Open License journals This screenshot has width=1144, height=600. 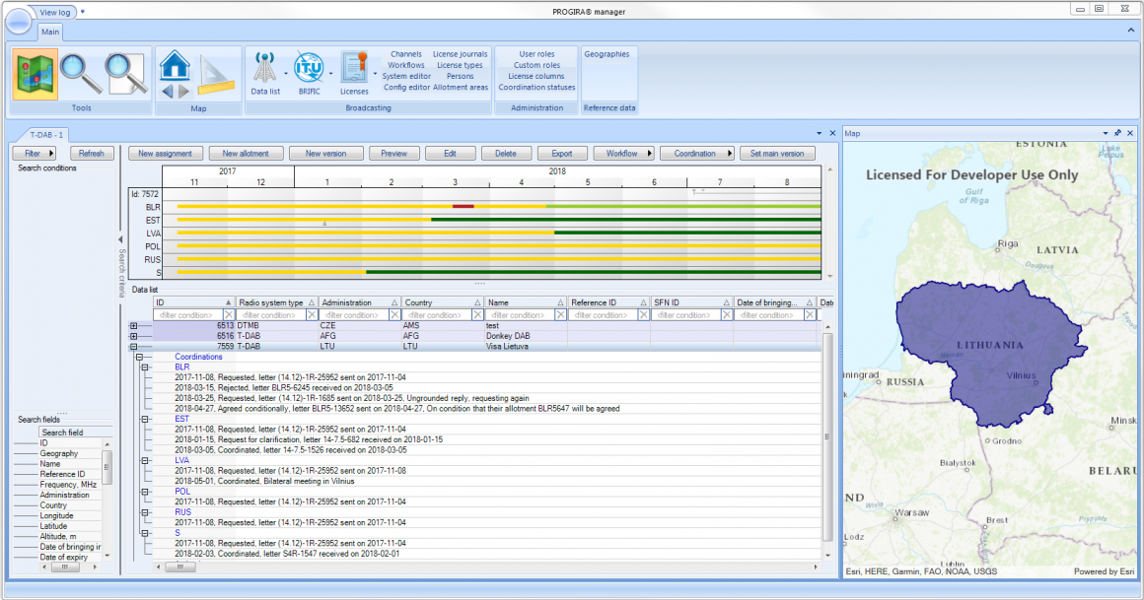460,54
